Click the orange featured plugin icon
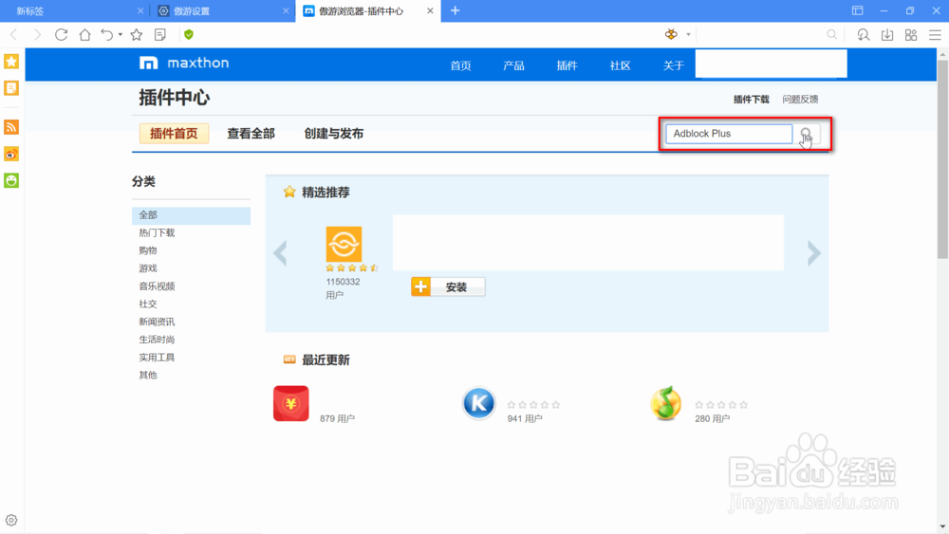The height and width of the screenshot is (534, 949). click(344, 244)
